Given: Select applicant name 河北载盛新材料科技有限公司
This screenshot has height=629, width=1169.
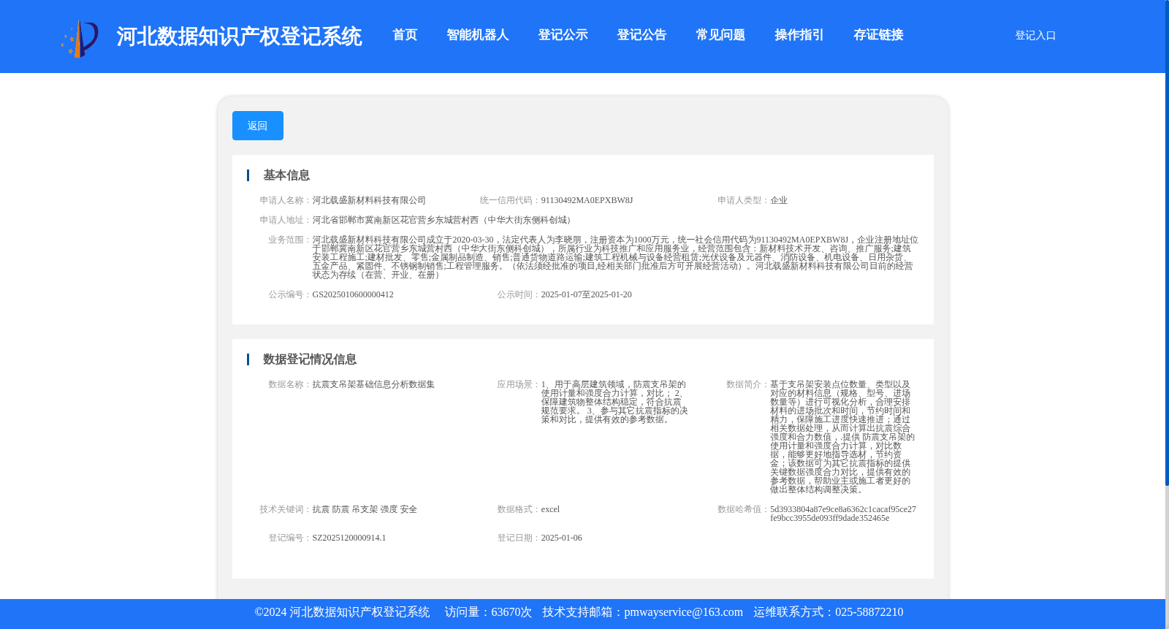Looking at the screenshot, I should 369,200.
